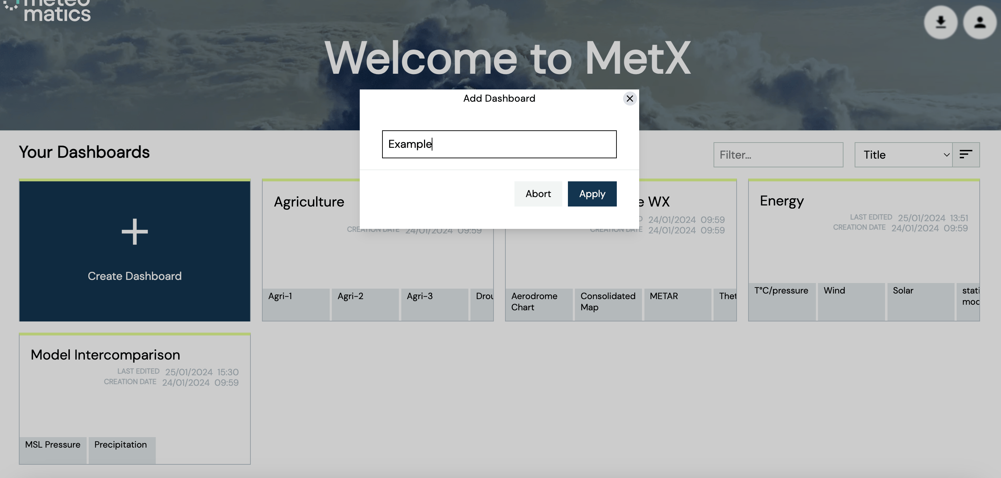Open the Title sort dropdown
Viewport: 1001px width, 478px height.
click(904, 155)
